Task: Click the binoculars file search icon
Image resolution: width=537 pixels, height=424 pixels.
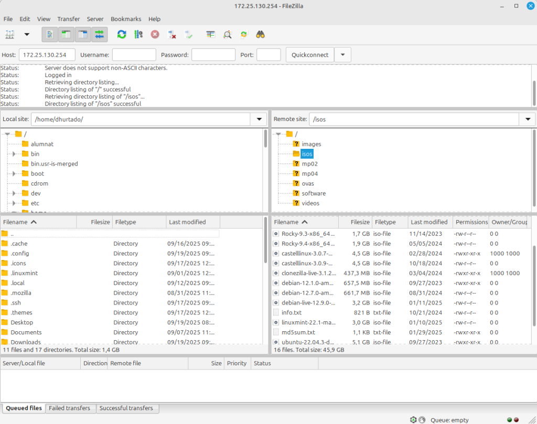Action: pos(260,35)
